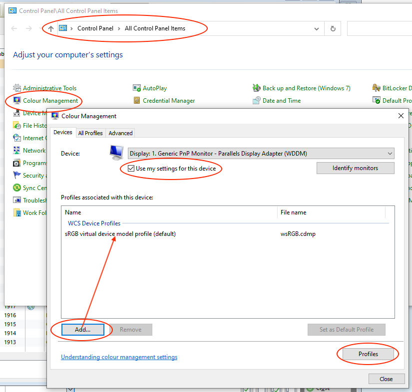Click the Profiles button
This screenshot has width=412, height=392.
click(369, 354)
